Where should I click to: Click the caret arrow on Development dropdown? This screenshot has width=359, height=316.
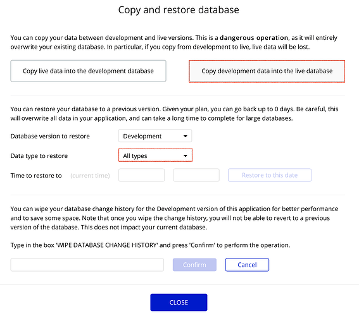click(186, 136)
